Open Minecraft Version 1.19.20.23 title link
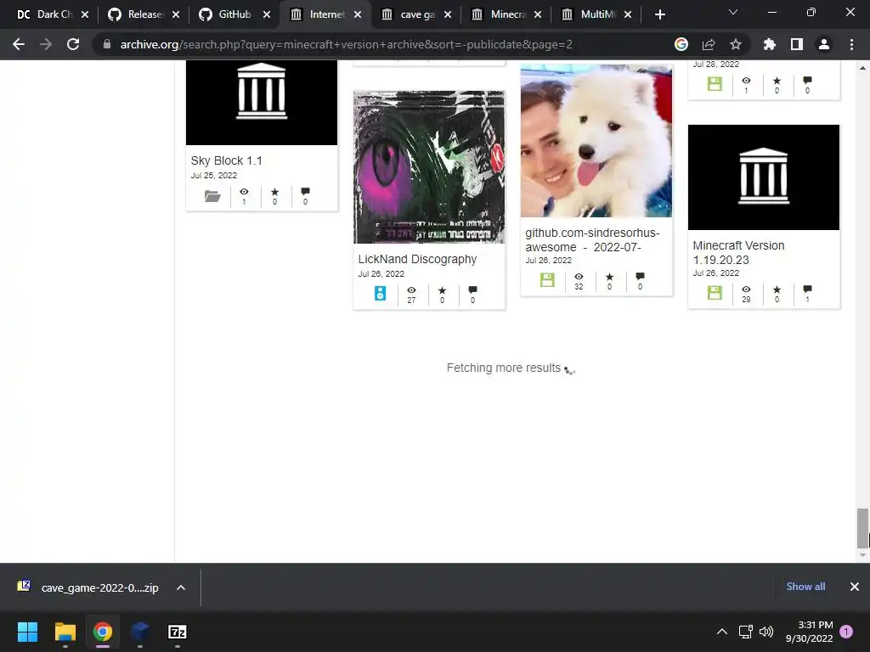This screenshot has width=870, height=652. (x=738, y=253)
